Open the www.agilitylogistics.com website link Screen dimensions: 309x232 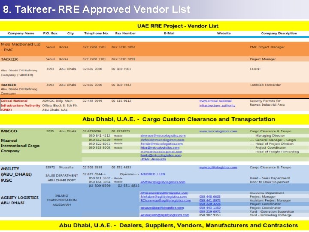[x=218, y=167]
